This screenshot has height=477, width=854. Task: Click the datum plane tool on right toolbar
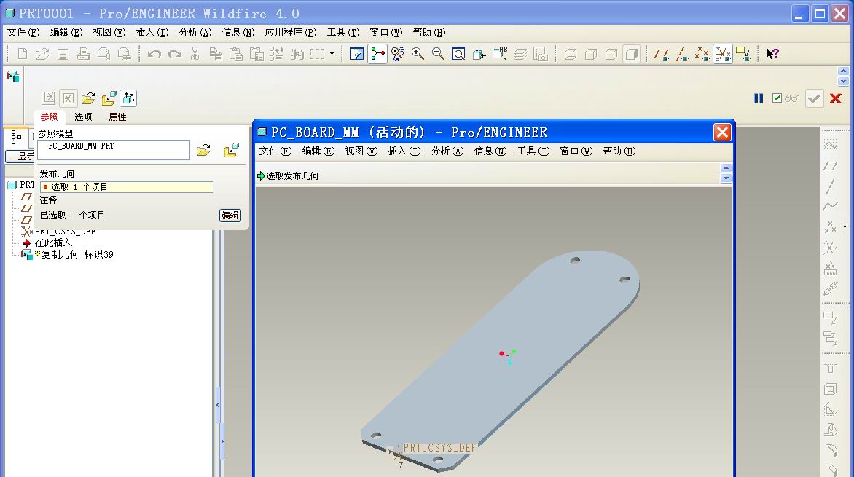tap(831, 166)
